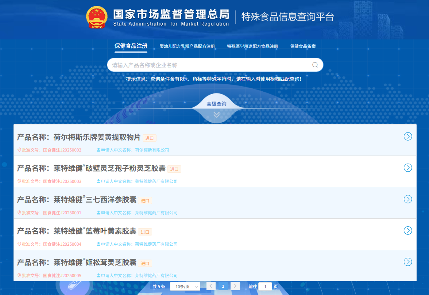The height and width of the screenshot is (295, 429).
Task: Click product name 莱特维健姬松茸灵芝胶囊
Action: 95,263
